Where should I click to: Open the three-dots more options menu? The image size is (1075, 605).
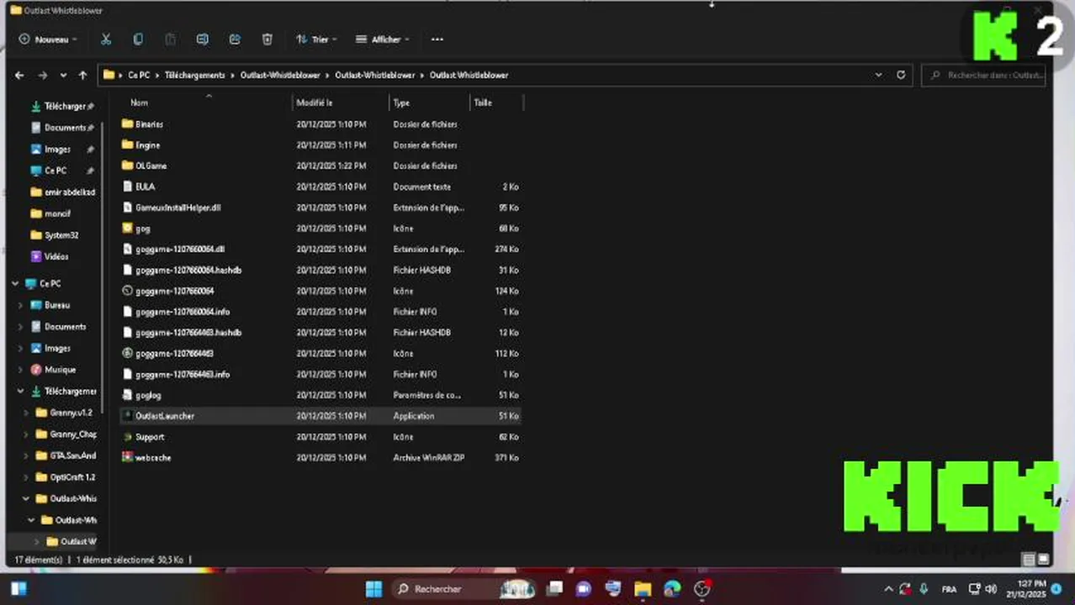[437, 39]
